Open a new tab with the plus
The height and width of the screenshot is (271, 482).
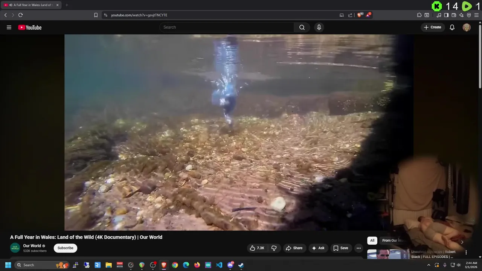tap(67, 5)
